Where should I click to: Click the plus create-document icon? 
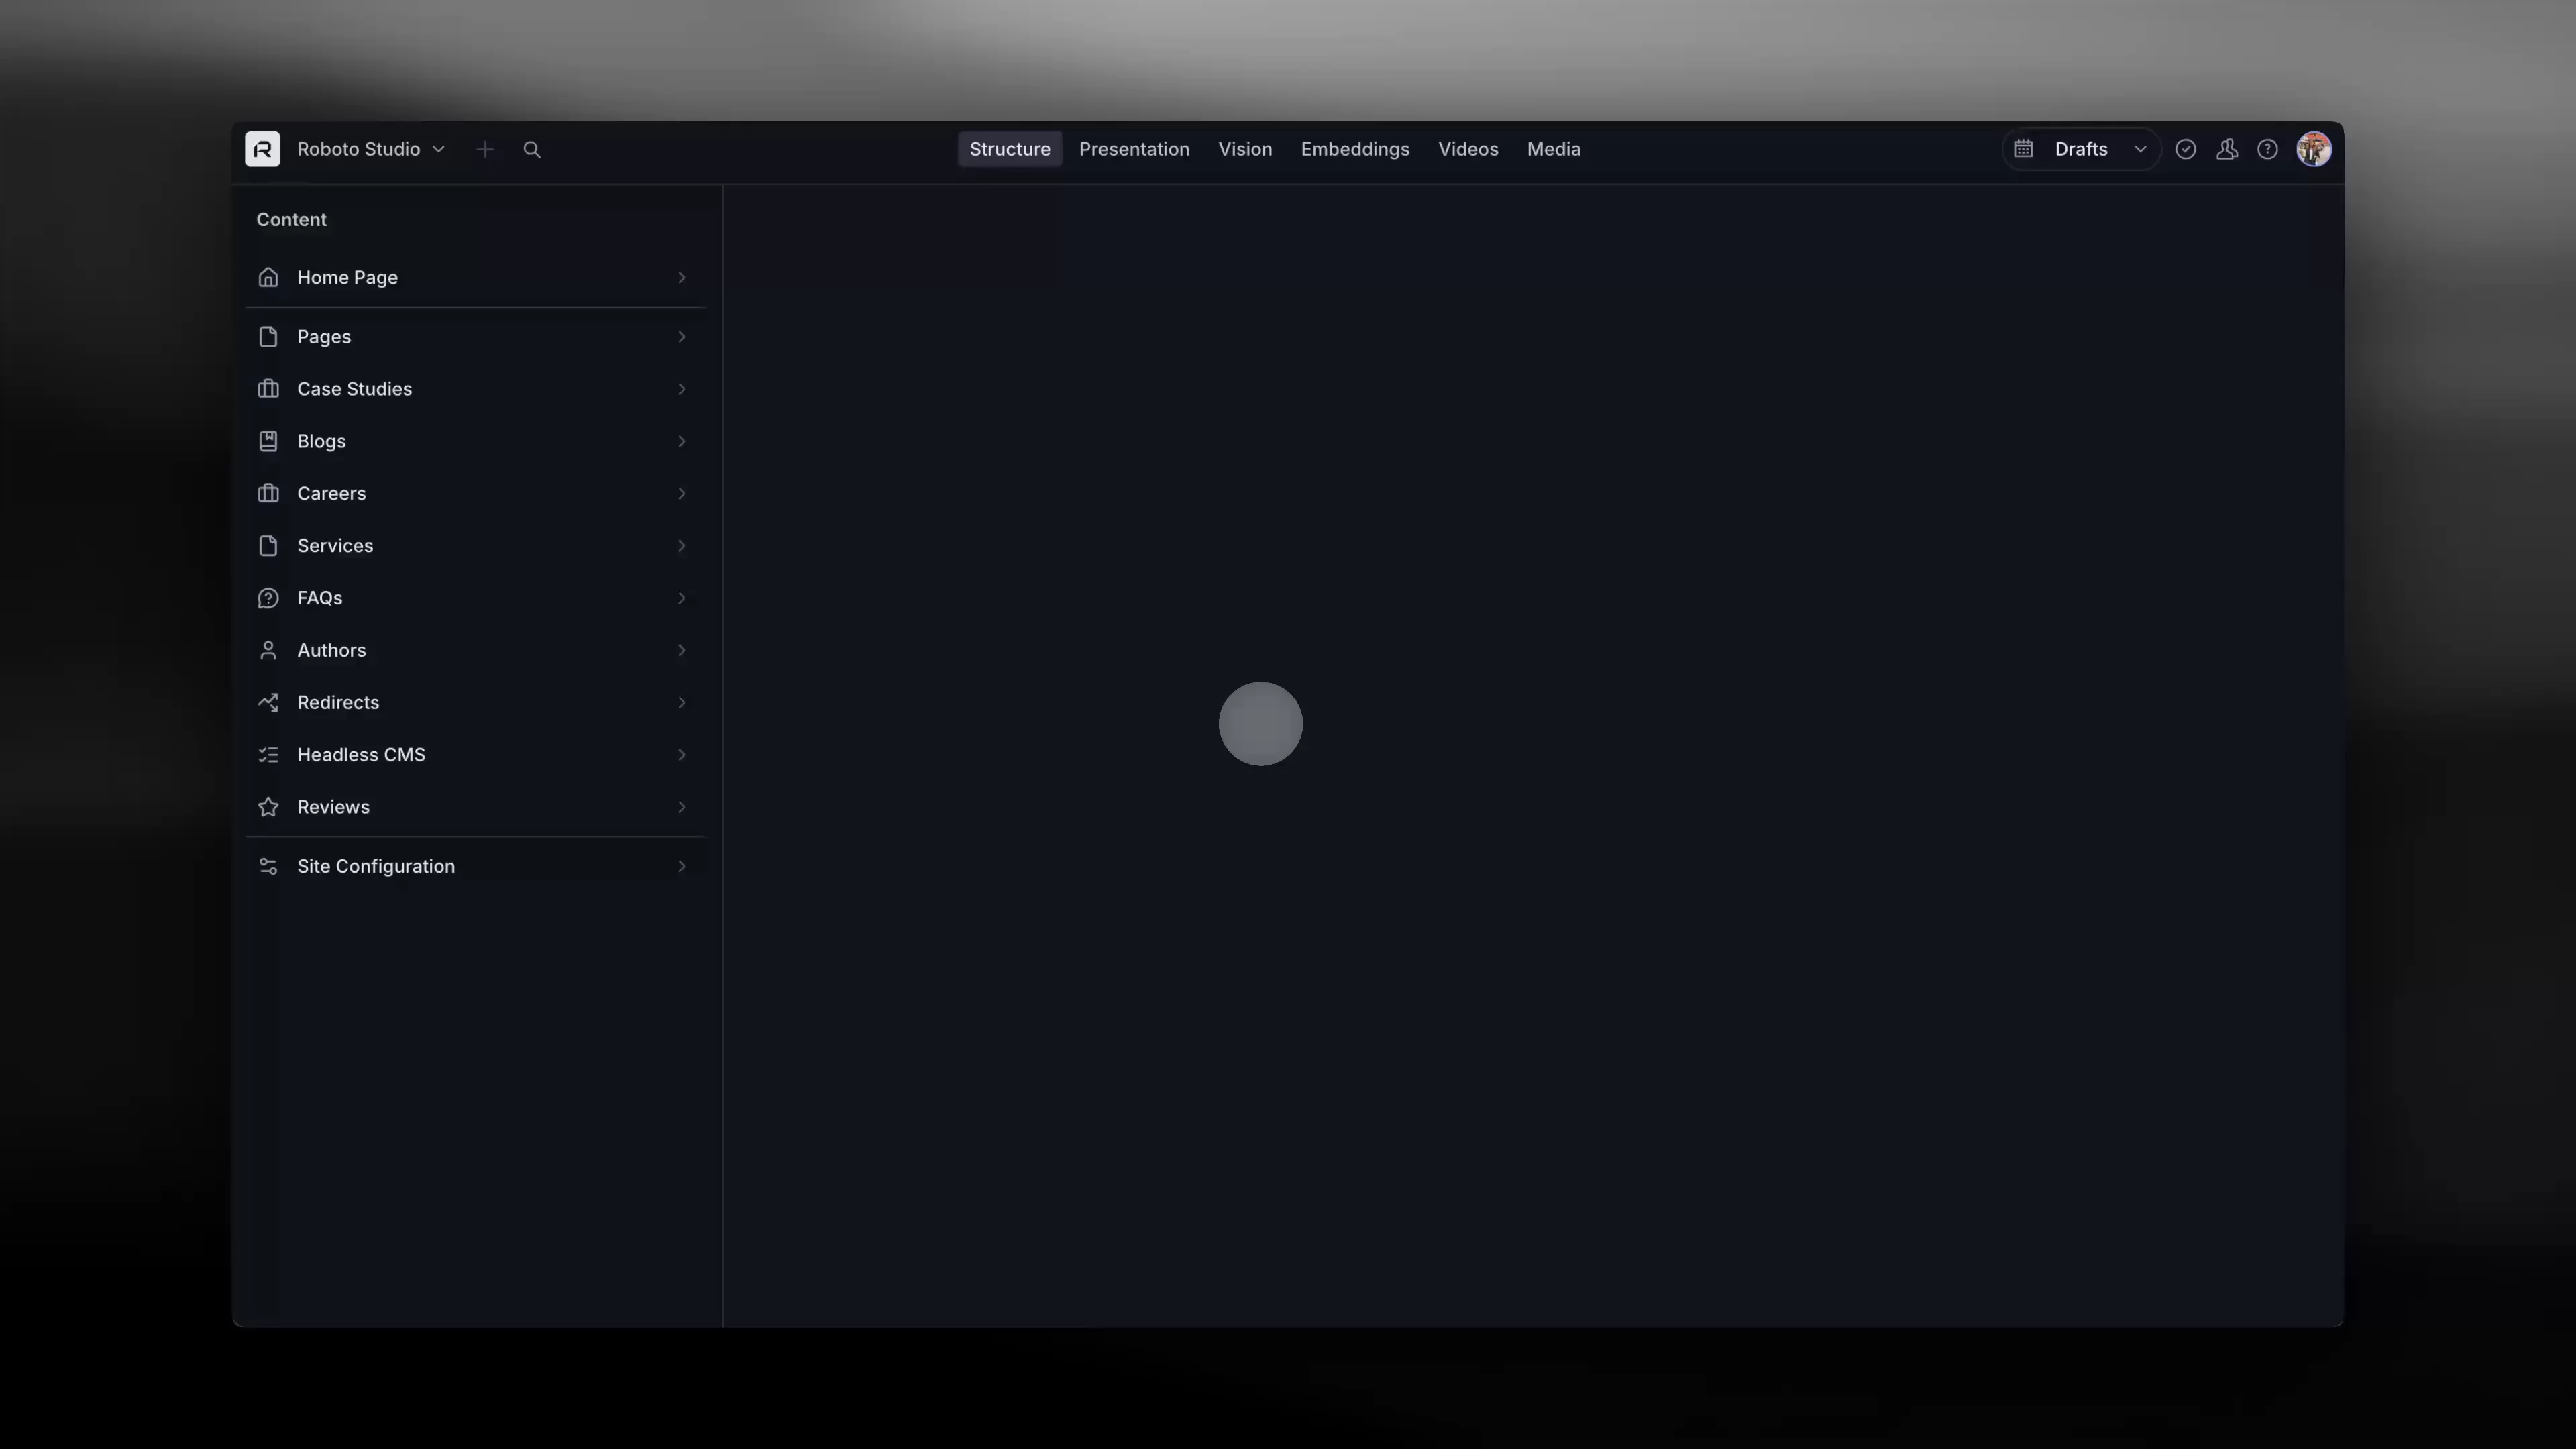coord(485,149)
